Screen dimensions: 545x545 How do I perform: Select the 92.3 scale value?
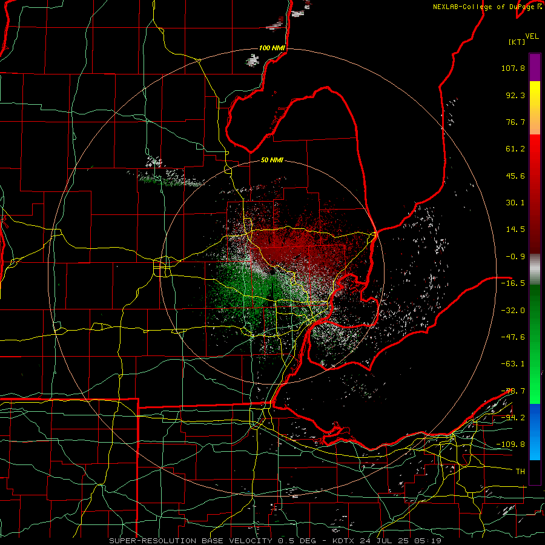click(x=515, y=95)
